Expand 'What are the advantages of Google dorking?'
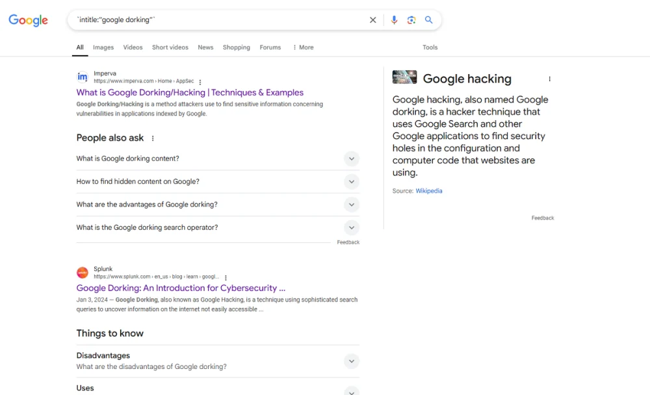Screen dimensions: 650x395 click(218, 205)
